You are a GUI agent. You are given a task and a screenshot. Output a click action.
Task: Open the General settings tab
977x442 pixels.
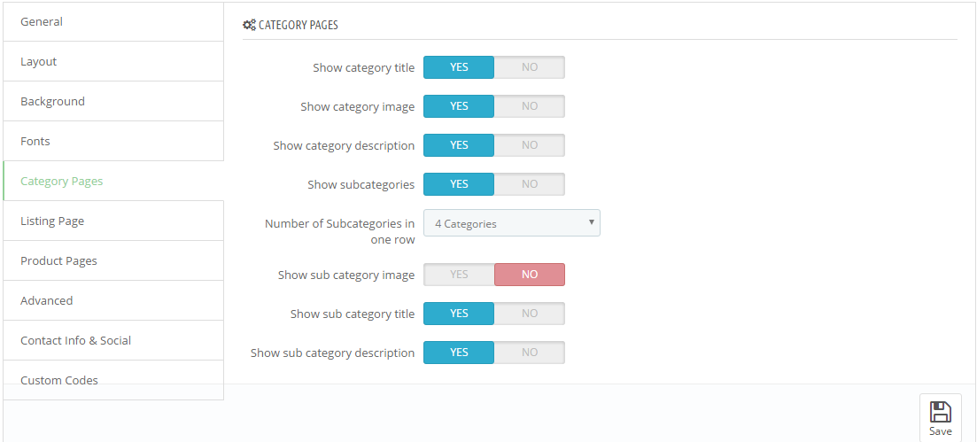113,22
